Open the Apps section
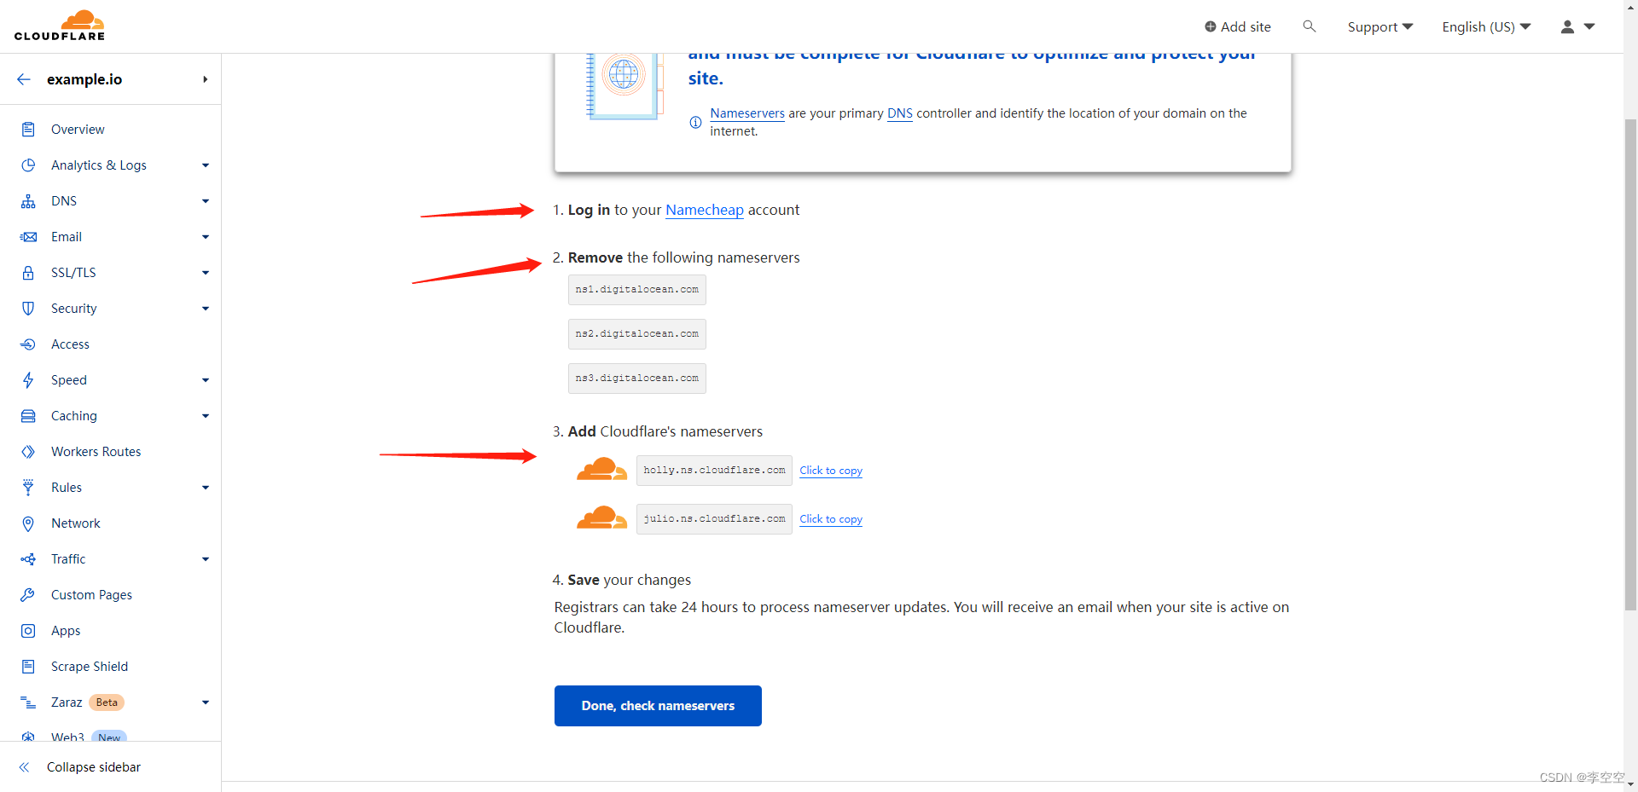Viewport: 1638px width, 792px height. [x=66, y=631]
